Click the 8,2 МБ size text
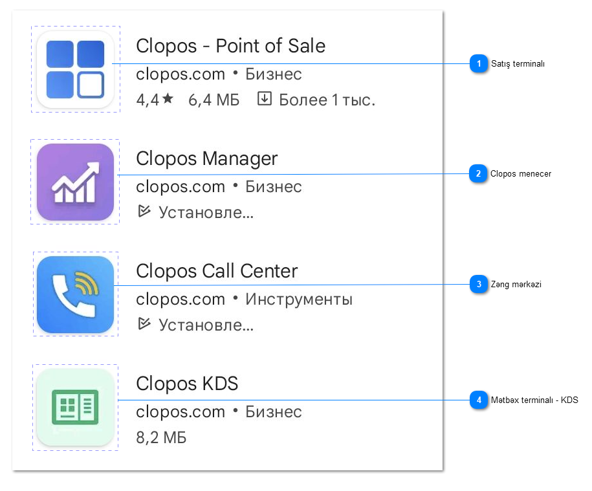The width and height of the screenshot is (592, 491). tap(161, 438)
